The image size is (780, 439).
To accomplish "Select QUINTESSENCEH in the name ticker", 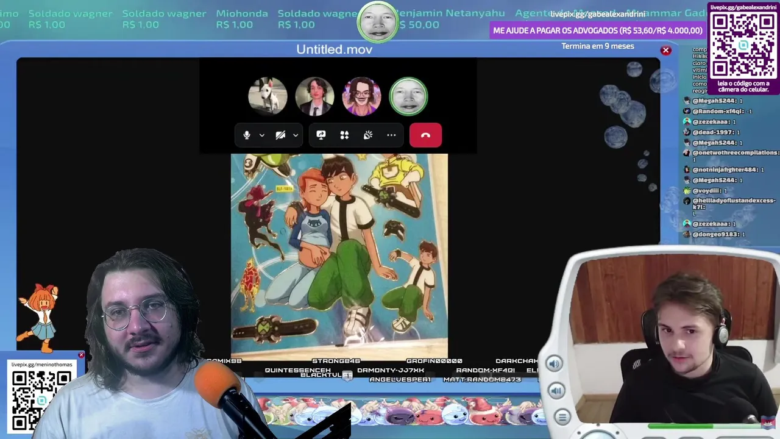I will point(297,370).
